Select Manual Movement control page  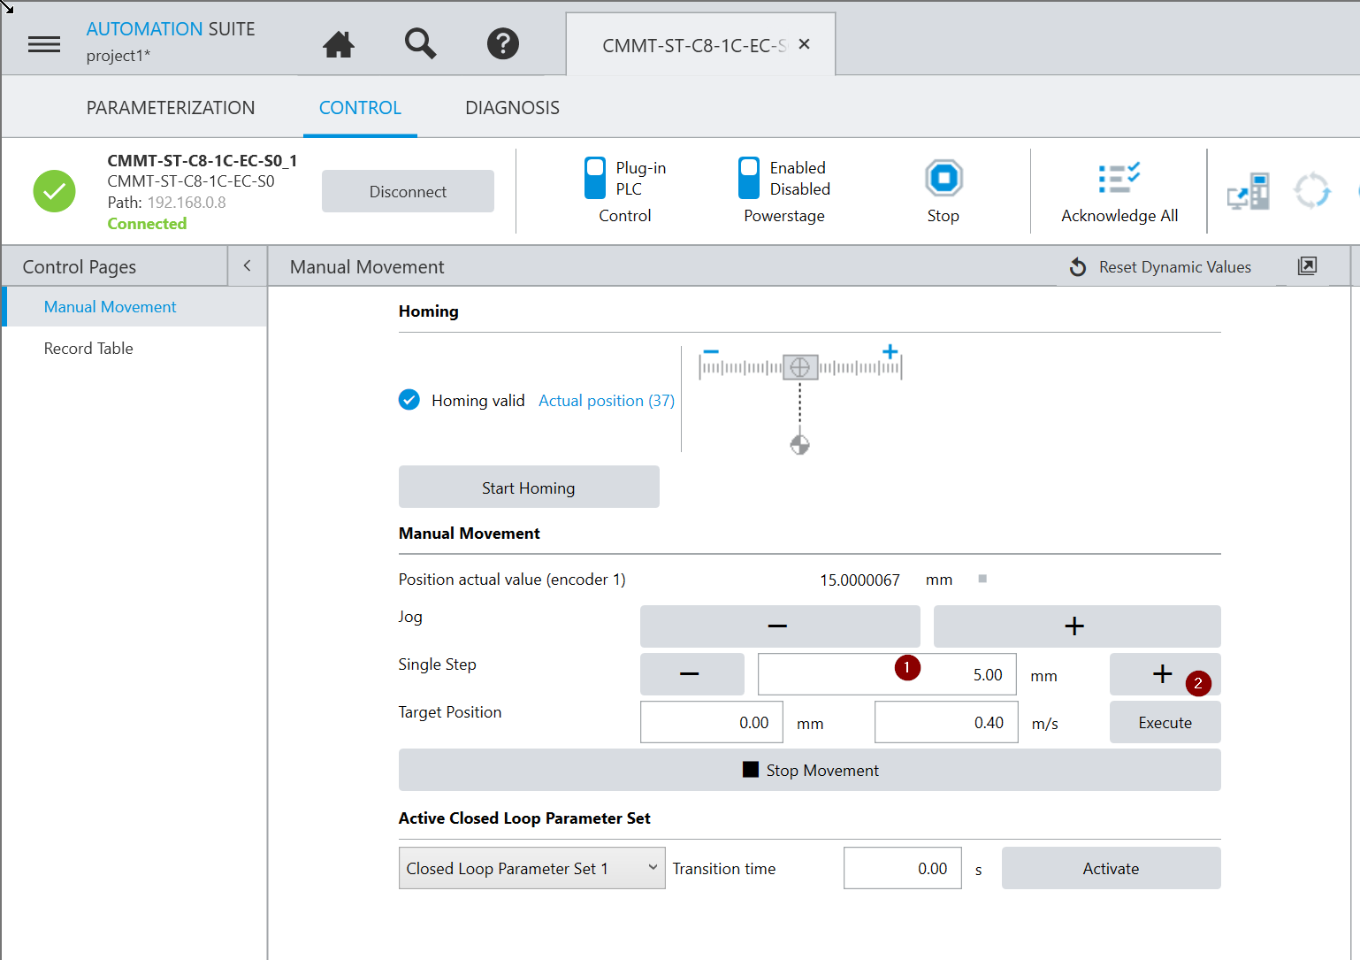click(134, 307)
